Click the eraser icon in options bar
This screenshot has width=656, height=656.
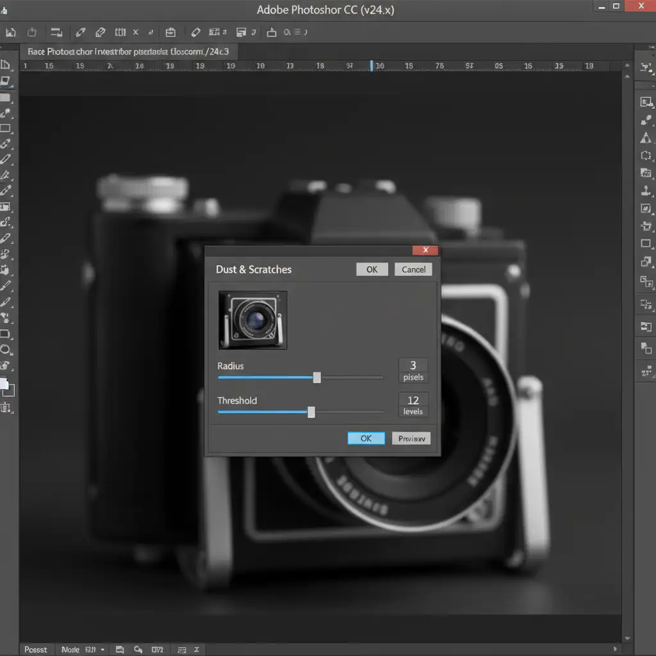click(x=196, y=32)
